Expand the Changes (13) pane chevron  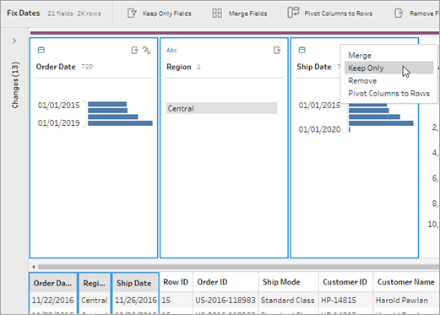pos(14,41)
